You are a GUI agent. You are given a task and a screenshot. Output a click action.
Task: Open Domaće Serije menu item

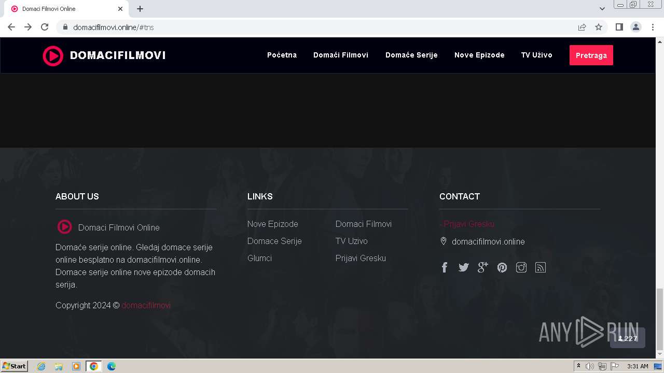[411, 55]
